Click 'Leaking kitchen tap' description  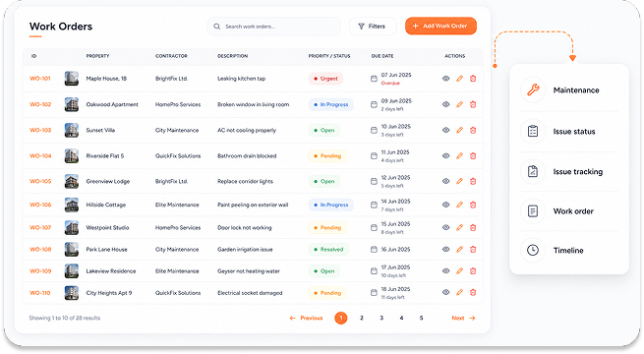(x=242, y=79)
